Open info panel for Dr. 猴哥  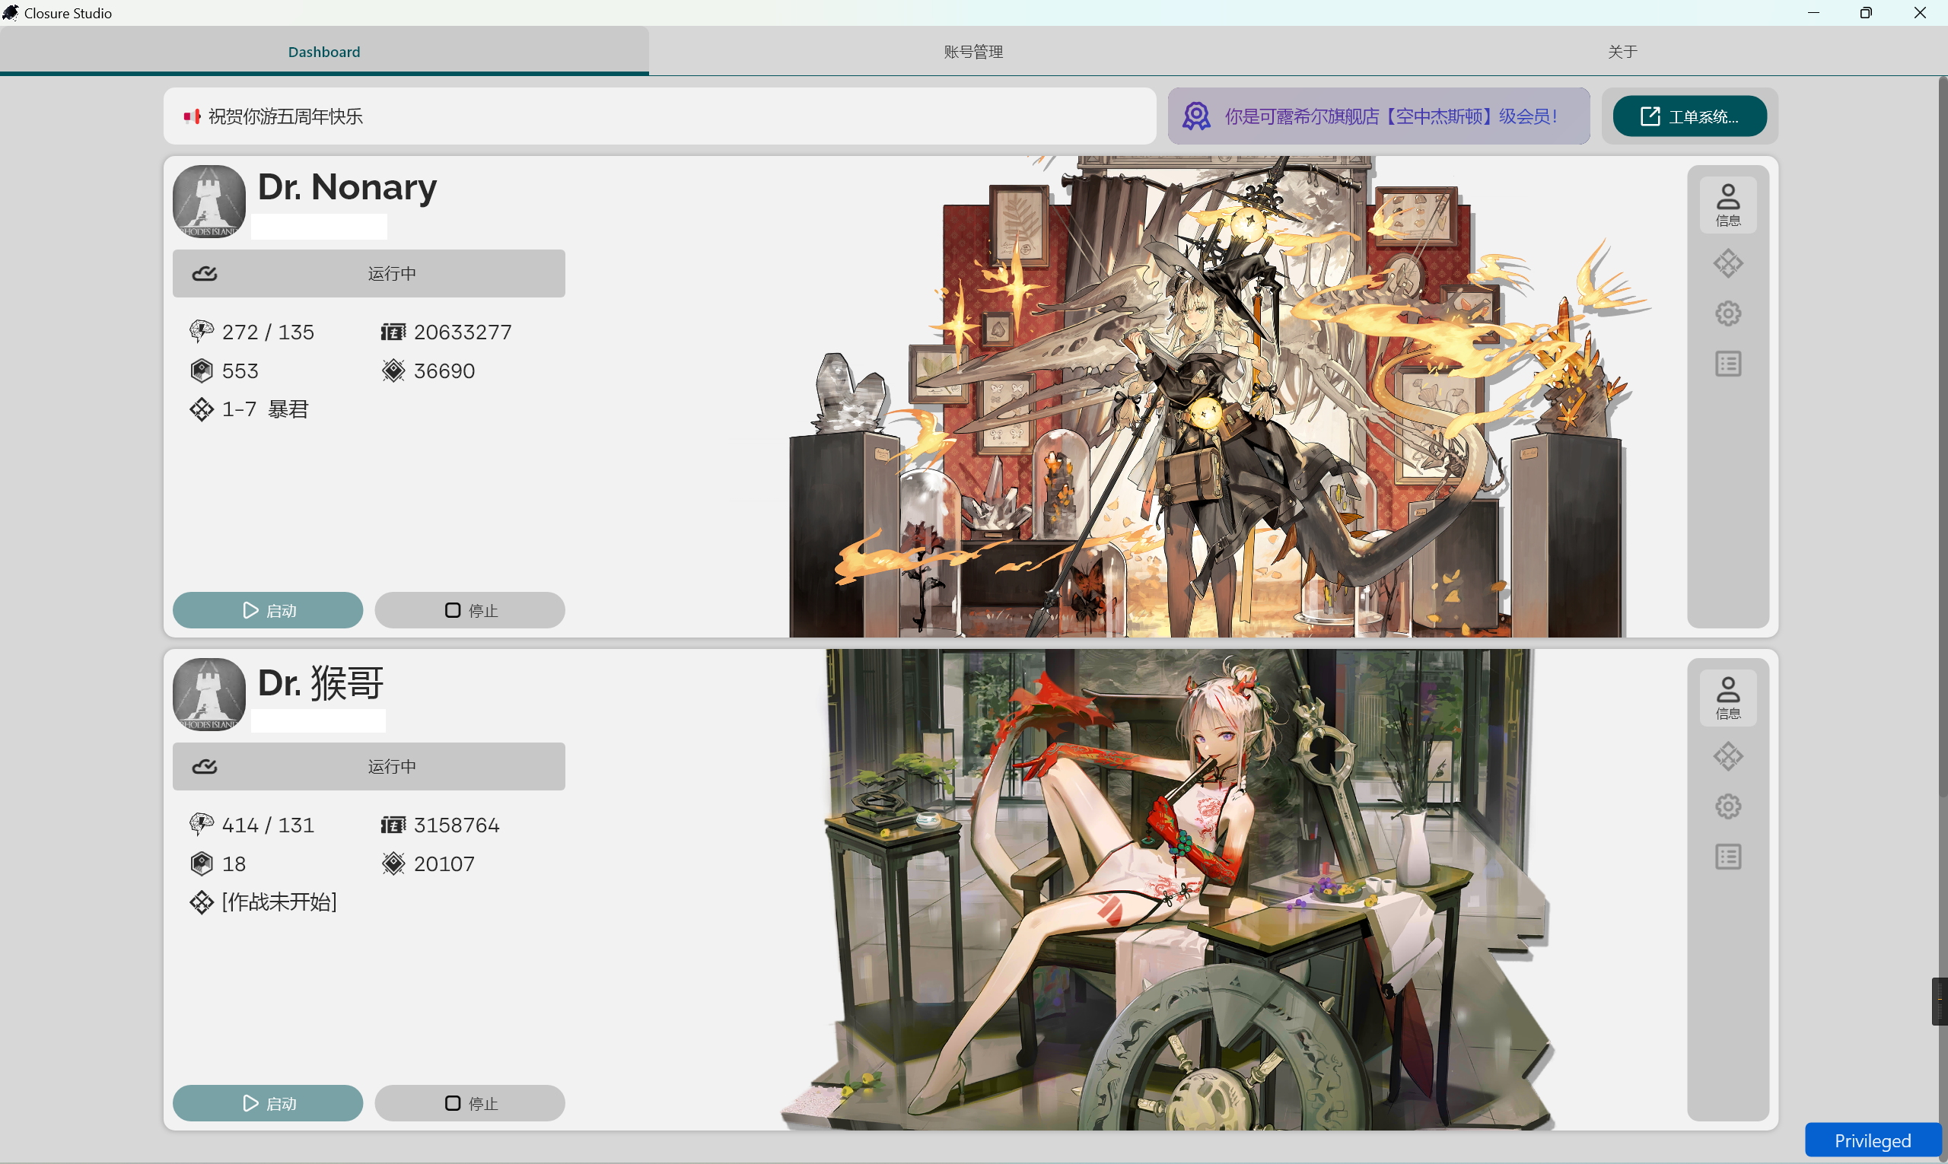(x=1727, y=698)
